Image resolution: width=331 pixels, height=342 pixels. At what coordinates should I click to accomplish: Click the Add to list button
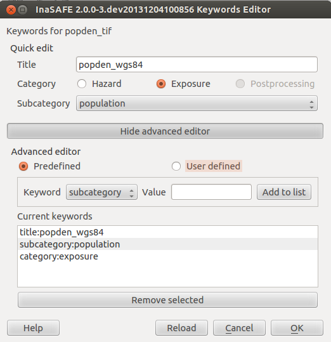point(284,192)
